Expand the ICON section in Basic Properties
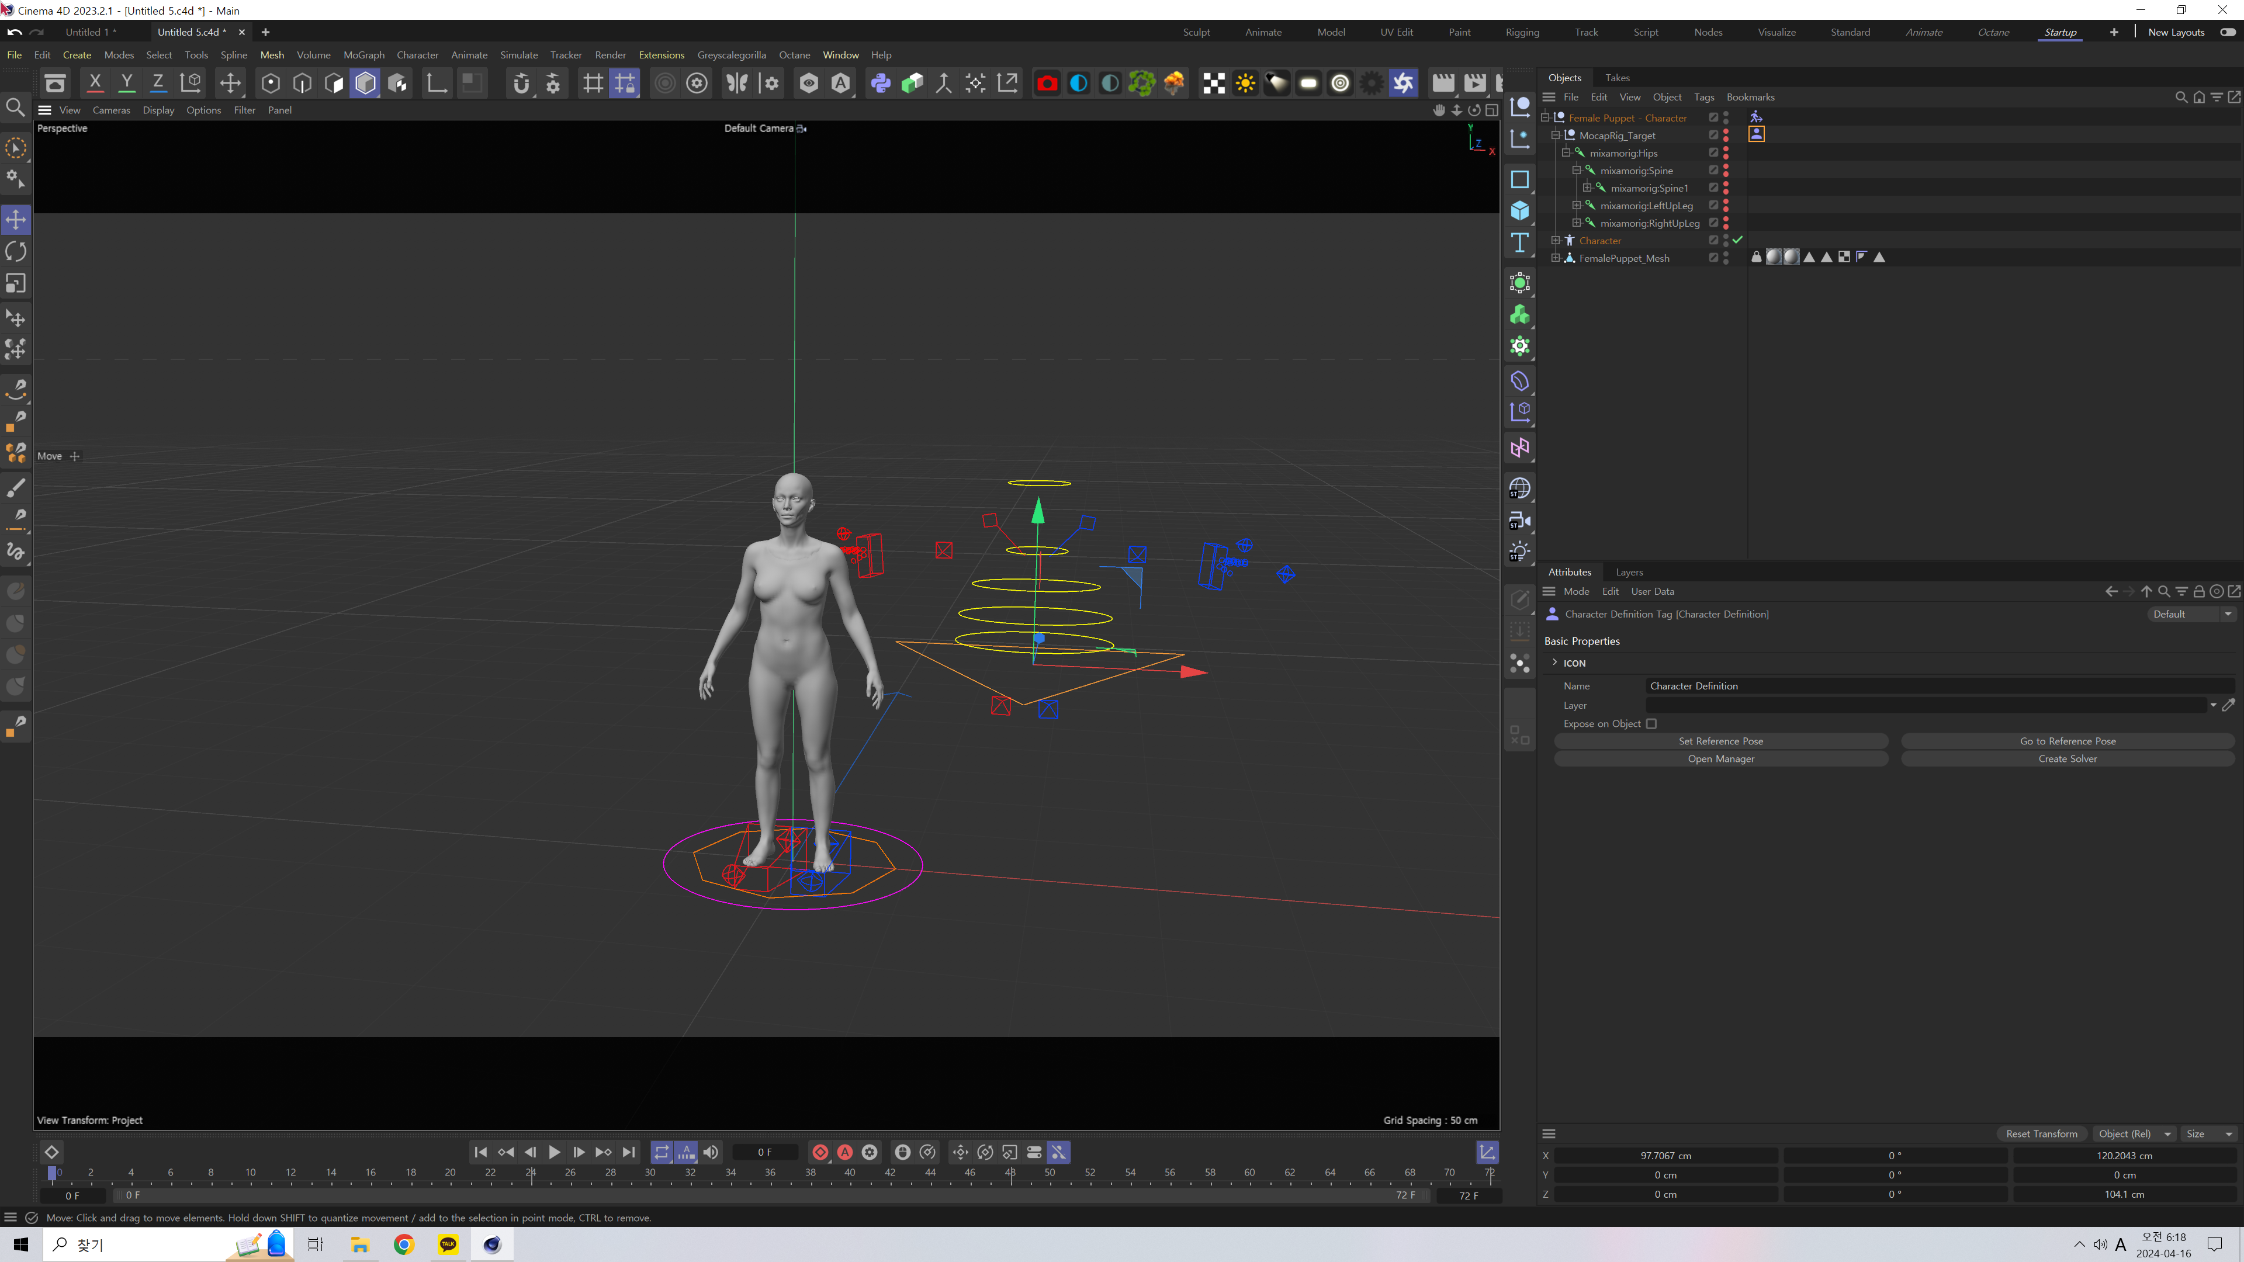 (1555, 663)
